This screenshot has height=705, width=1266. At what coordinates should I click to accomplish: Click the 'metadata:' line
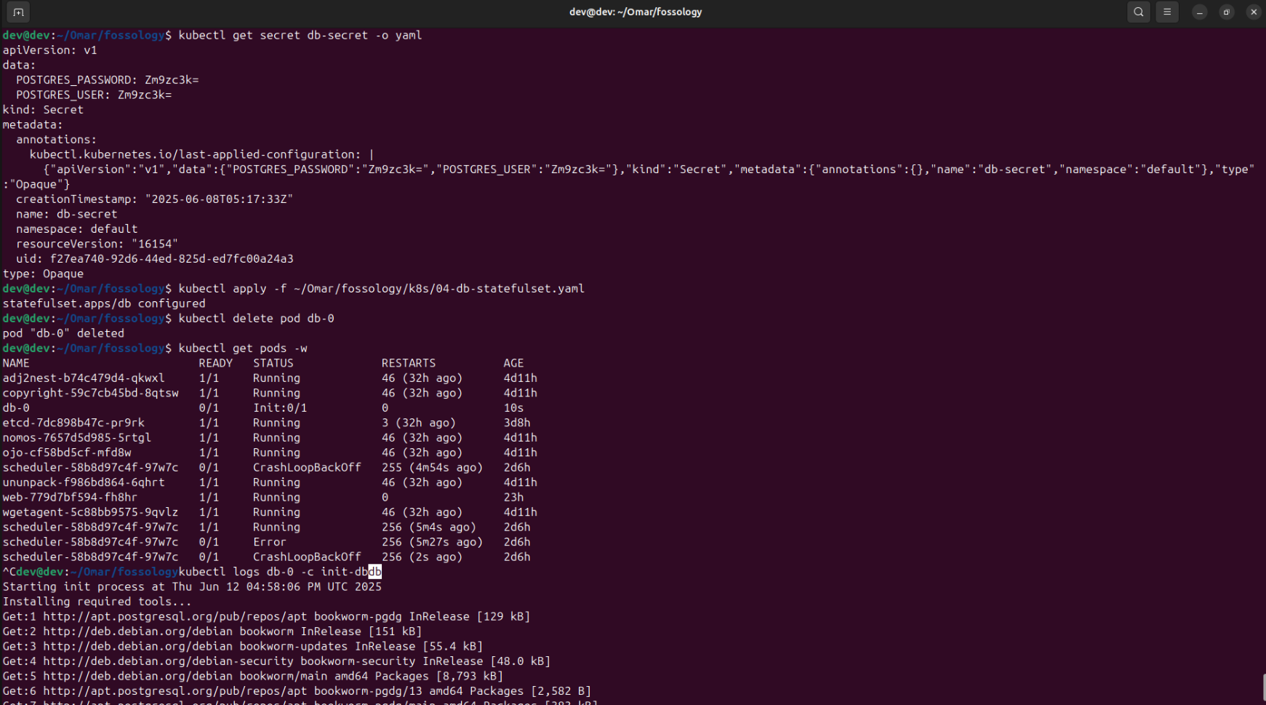point(33,124)
